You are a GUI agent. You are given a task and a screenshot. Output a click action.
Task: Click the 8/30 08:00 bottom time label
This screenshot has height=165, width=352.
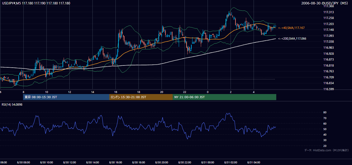(x=23, y=162)
